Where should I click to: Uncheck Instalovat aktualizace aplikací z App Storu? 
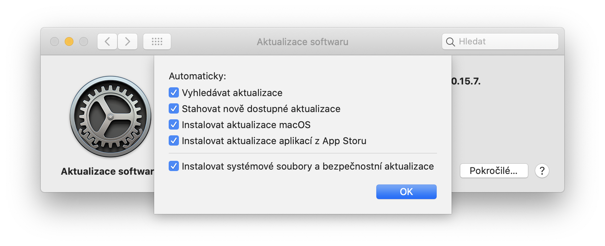[174, 141]
